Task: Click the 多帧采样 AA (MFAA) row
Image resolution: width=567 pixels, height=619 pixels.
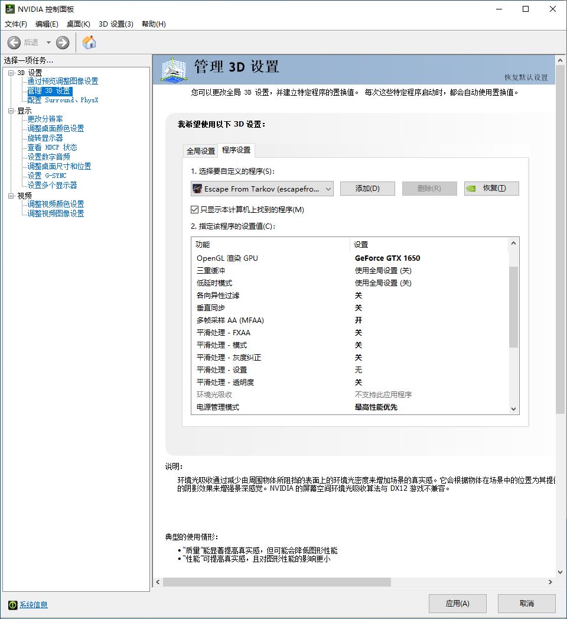Action: (x=350, y=320)
